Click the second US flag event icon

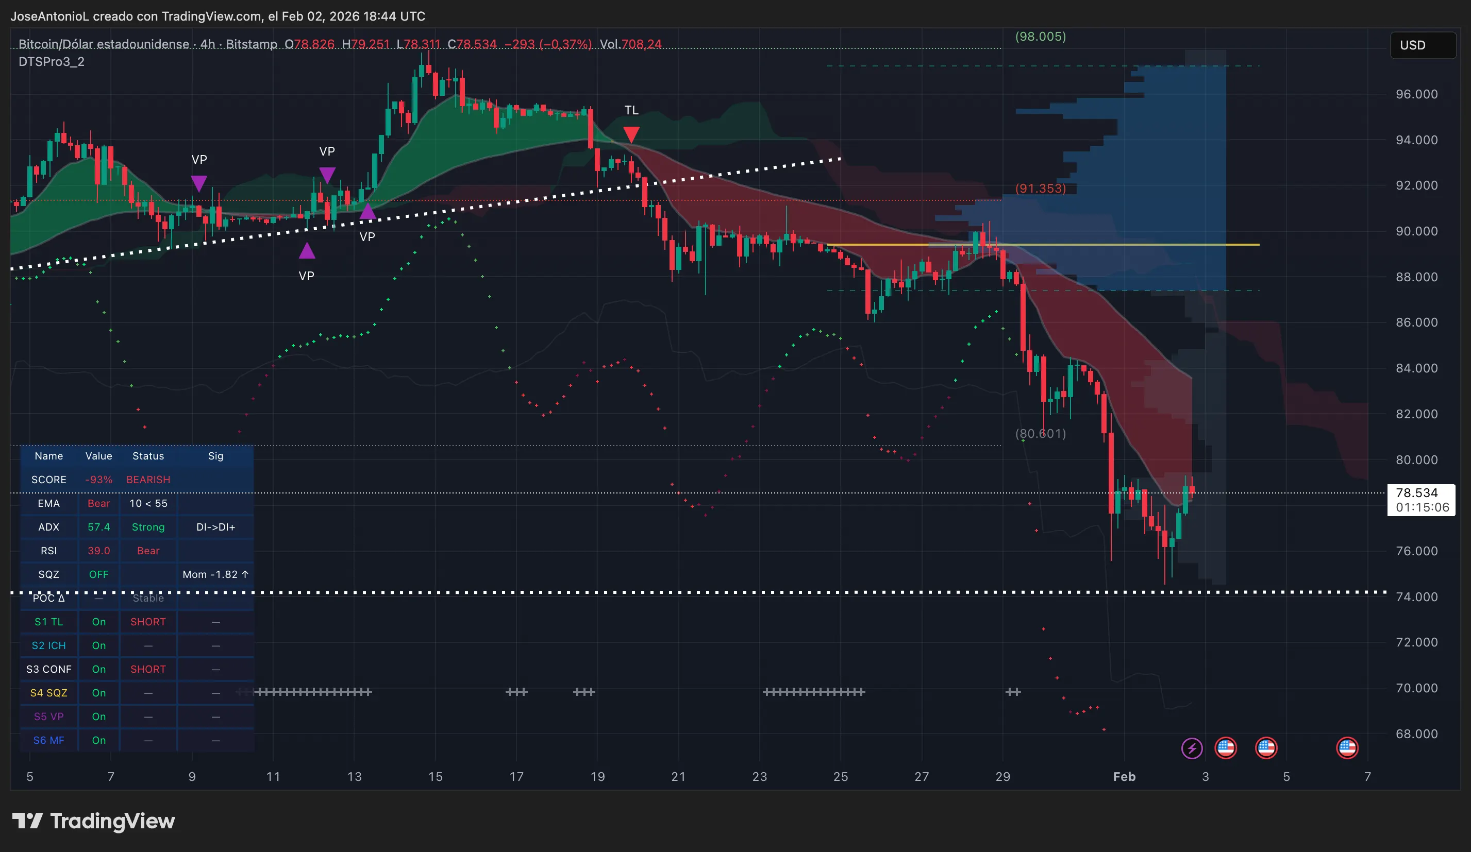(x=1267, y=747)
